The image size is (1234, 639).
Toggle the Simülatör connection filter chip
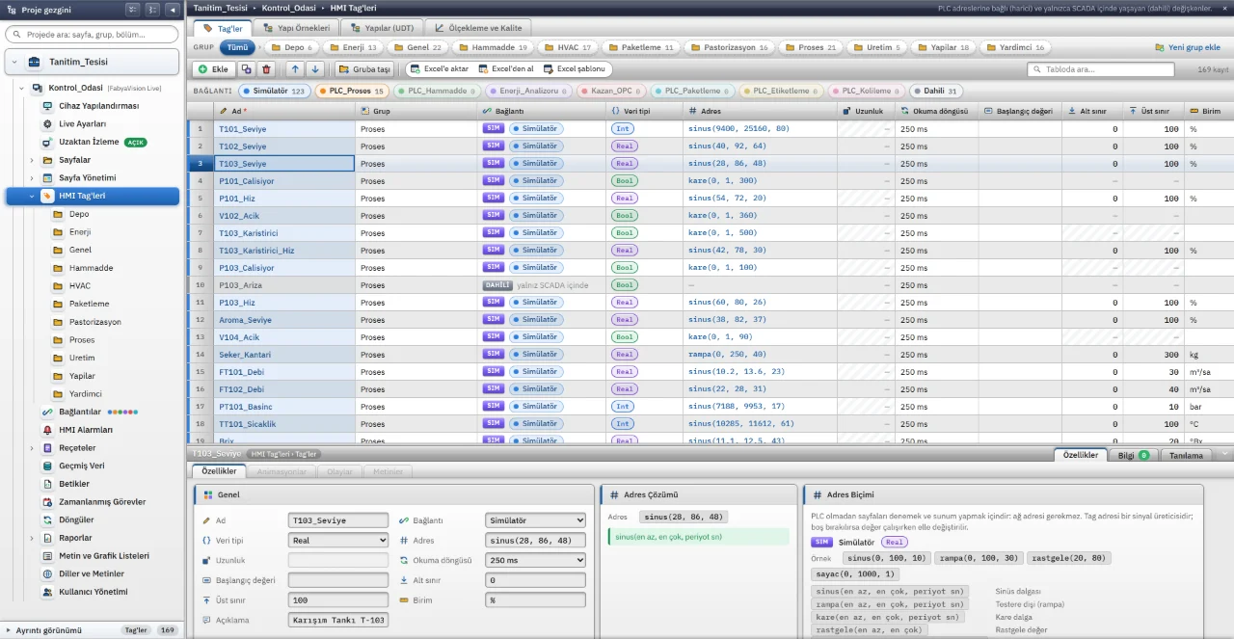[274, 91]
